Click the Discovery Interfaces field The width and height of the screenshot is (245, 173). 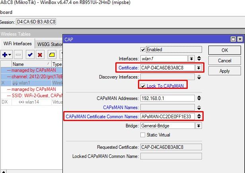pyautogui.click(x=167, y=77)
